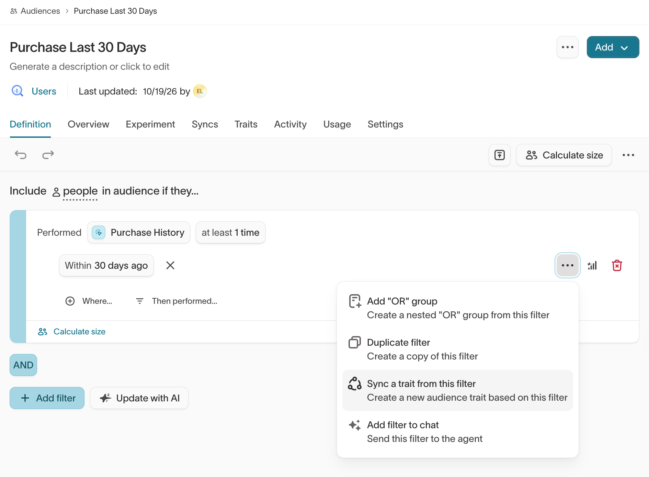649x477 pixels.
Task: Click the redo arrow icon
Action: tap(48, 155)
